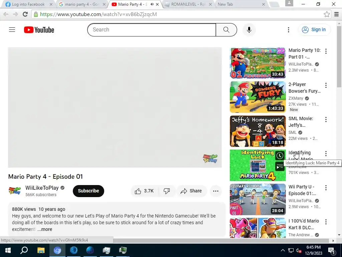Open Wii Party U Episode 01 thumbnail
Screen dimensions: 342x257
point(258,199)
